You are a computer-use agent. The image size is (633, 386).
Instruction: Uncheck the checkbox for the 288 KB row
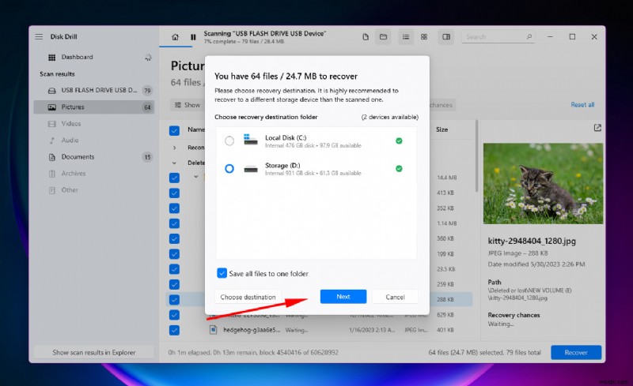[174, 300]
